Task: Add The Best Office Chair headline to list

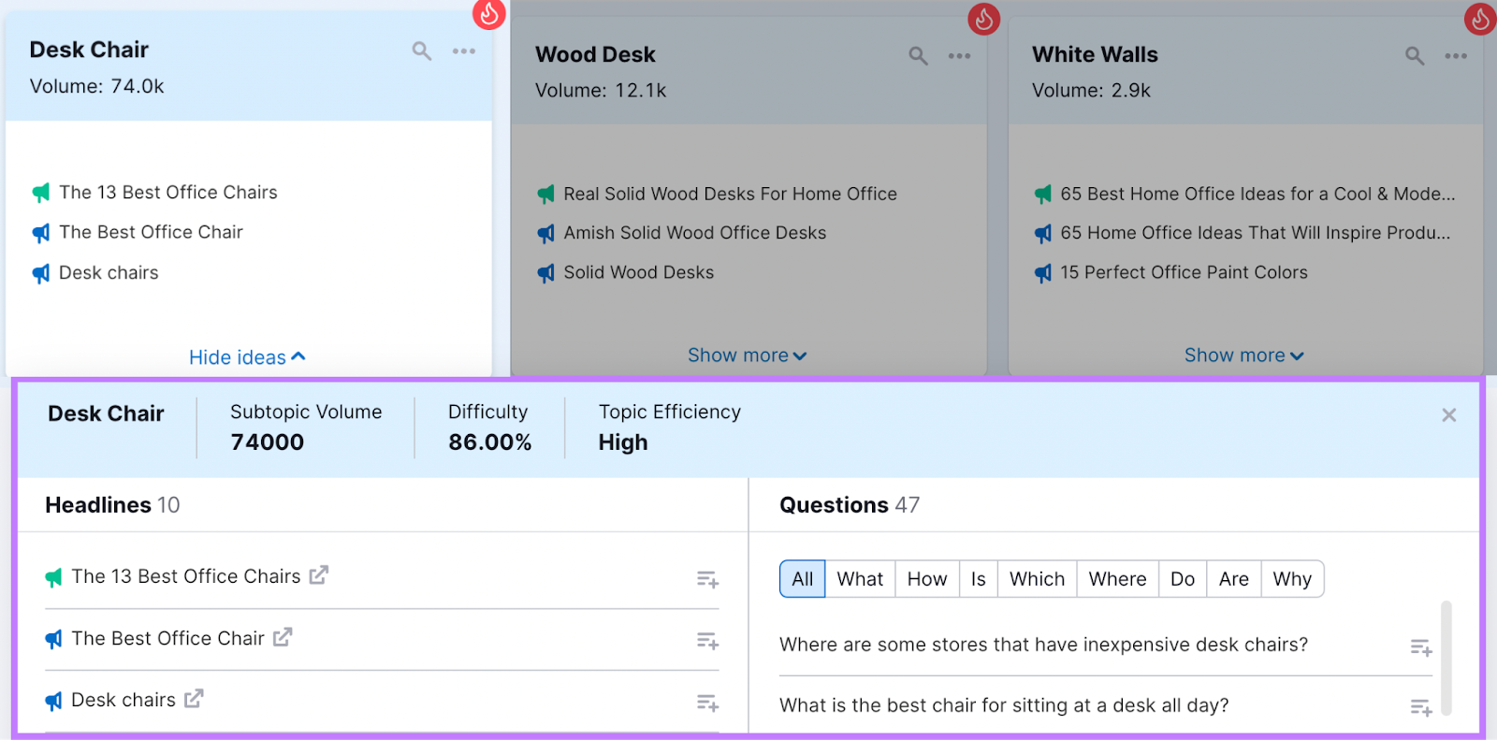Action: click(707, 641)
